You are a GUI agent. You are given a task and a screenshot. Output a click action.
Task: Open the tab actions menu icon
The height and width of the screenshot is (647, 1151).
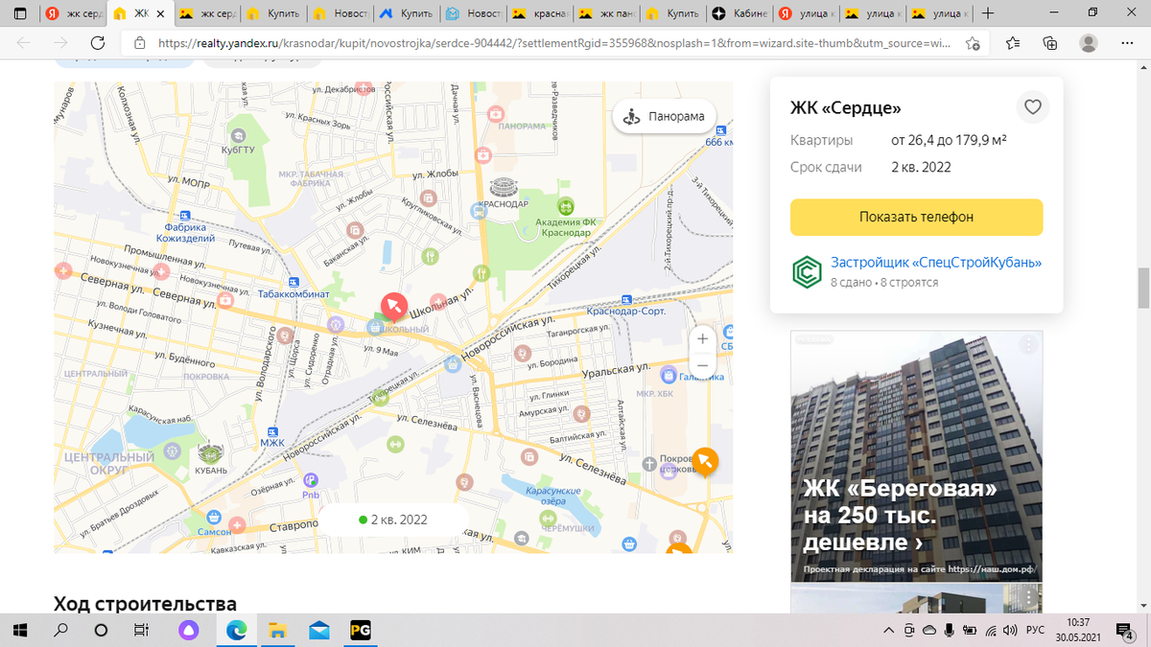coord(20,13)
